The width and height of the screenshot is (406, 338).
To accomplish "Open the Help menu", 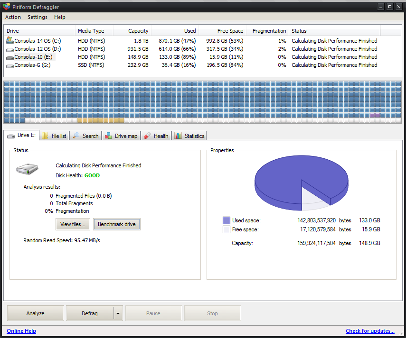I will pyautogui.click(x=59, y=17).
